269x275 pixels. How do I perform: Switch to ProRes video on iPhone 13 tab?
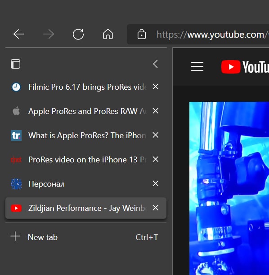86,159
